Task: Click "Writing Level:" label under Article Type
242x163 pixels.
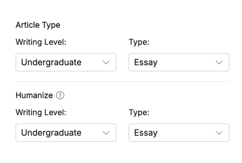Action: 41,42
